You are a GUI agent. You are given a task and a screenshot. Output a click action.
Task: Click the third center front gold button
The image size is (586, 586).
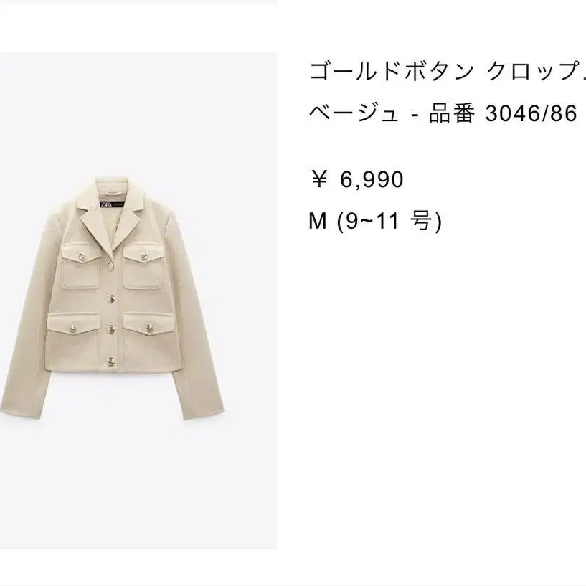point(111,329)
